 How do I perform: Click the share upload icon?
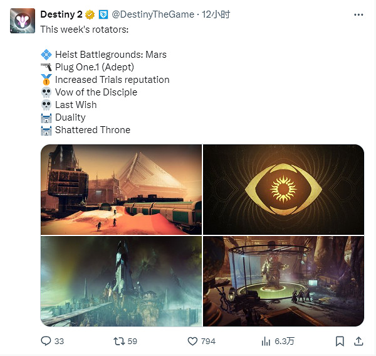(358, 341)
